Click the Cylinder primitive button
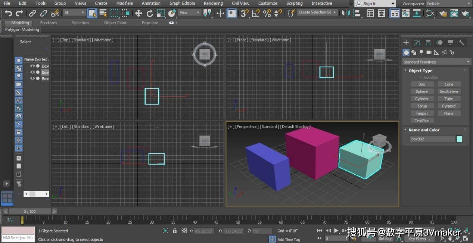 point(421,99)
